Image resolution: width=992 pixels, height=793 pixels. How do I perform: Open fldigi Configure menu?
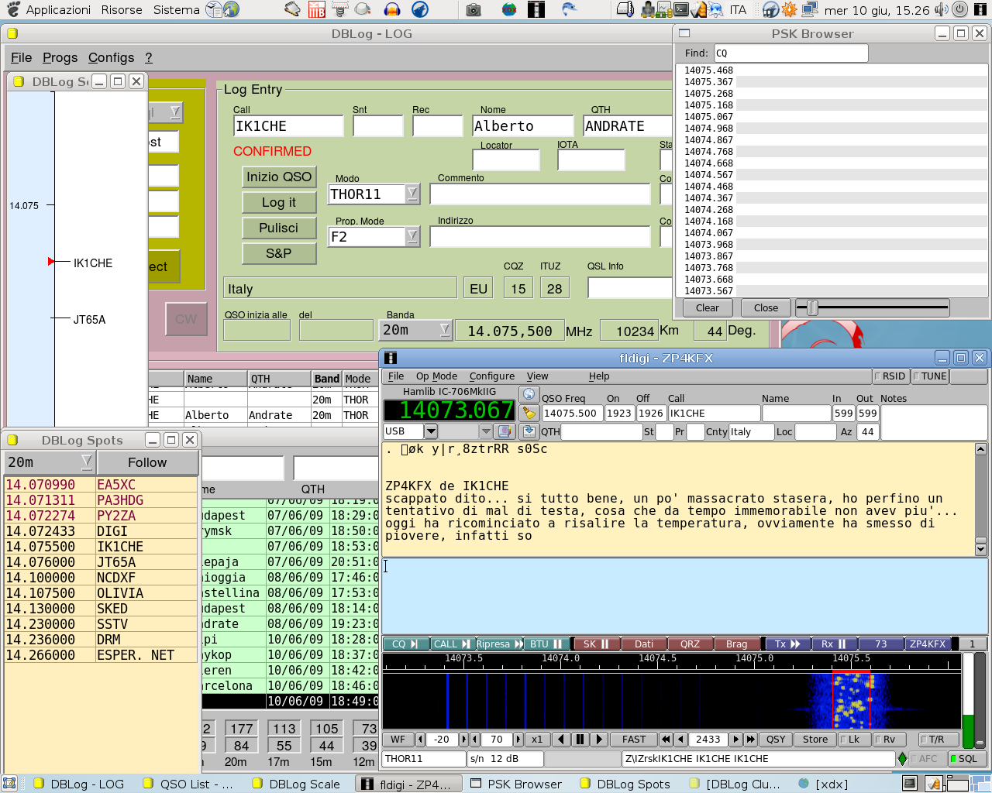491,376
